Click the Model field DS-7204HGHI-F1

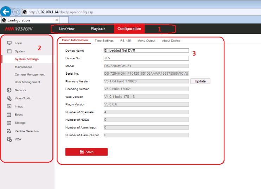[146, 66]
